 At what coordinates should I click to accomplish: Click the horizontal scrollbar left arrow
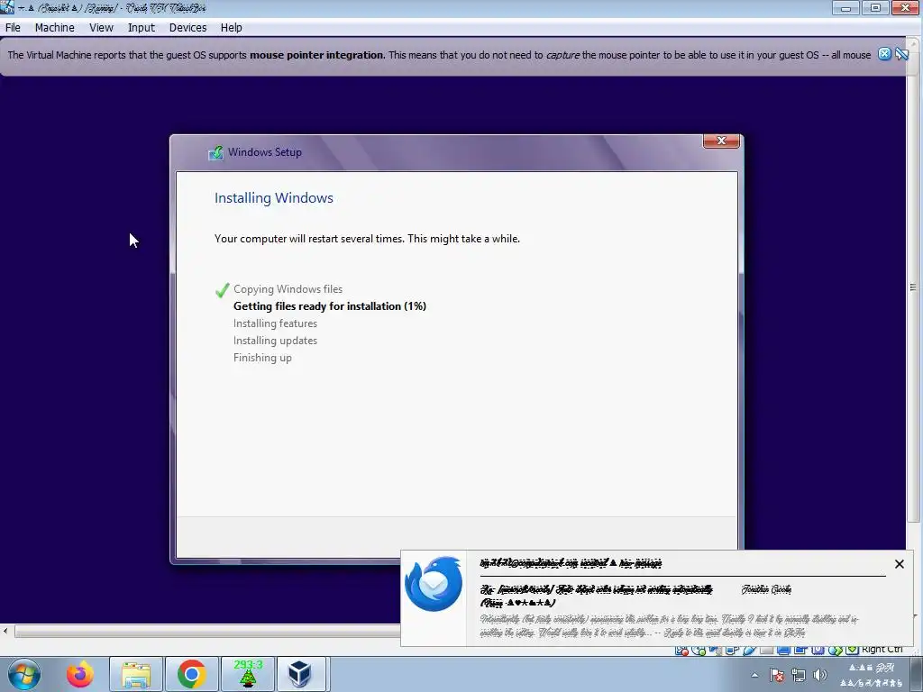coord(5,631)
